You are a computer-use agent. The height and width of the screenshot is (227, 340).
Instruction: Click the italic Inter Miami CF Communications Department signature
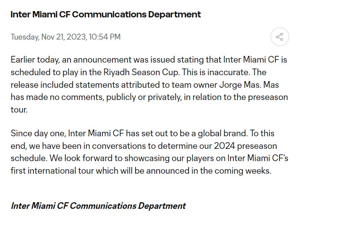[98, 206]
